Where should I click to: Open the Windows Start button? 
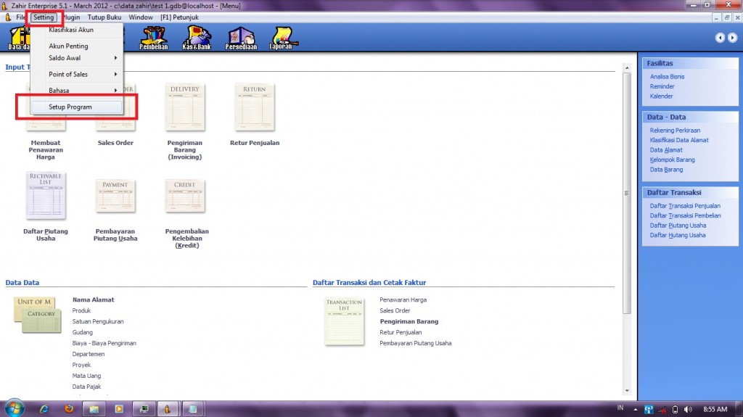[x=14, y=408]
